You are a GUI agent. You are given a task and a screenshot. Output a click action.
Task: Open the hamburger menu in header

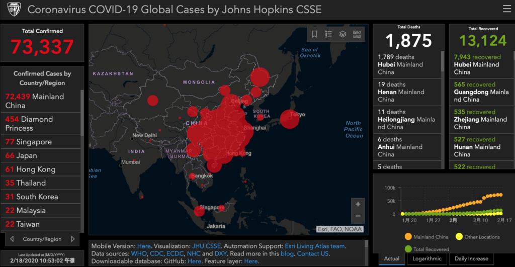coord(507,9)
